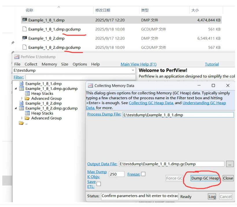Collapse the Example_1_8_2.dmp.gcdump tree node
This screenshot has width=237, height=207.
(x=16, y=108)
